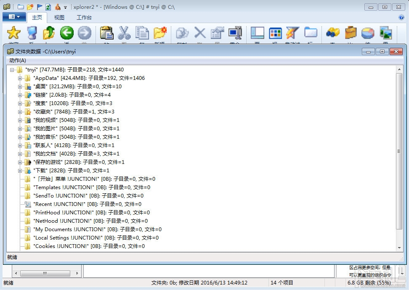The height and width of the screenshot is (290, 409).
Task: Switch to the 视图 ribbon tab
Action: [x=59, y=17]
